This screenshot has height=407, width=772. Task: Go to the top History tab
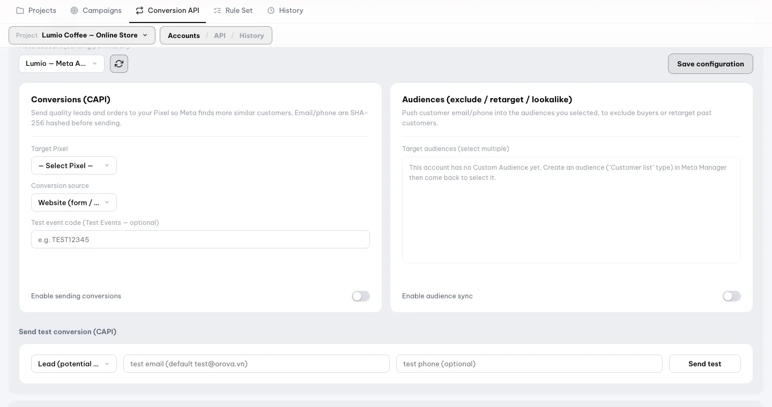(285, 10)
